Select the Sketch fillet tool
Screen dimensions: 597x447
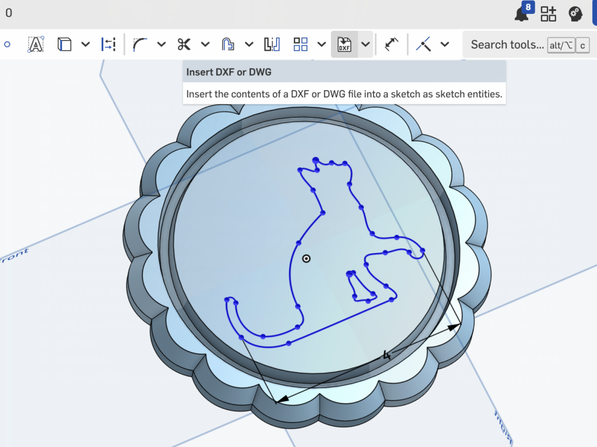141,44
